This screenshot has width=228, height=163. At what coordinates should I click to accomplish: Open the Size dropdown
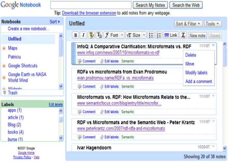tap(136, 35)
